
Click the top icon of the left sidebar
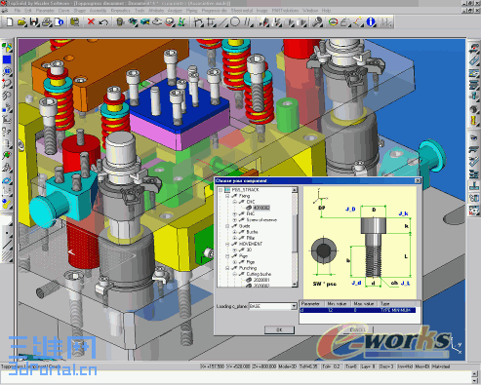tap(7, 47)
